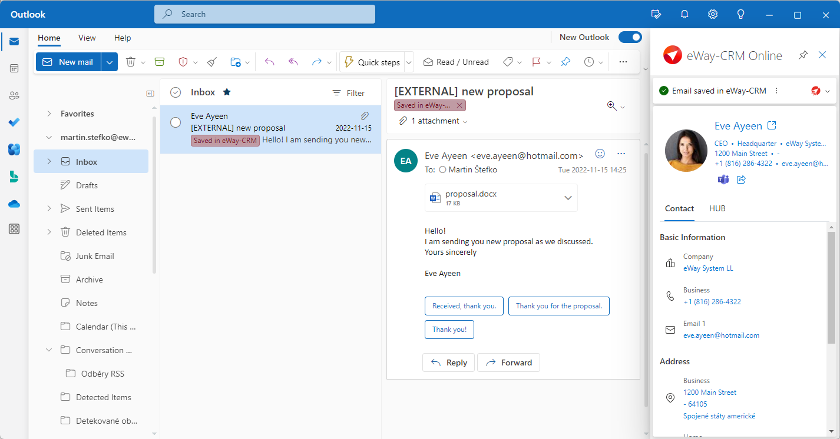Click the Reply all arrows in toolbar

click(293, 62)
